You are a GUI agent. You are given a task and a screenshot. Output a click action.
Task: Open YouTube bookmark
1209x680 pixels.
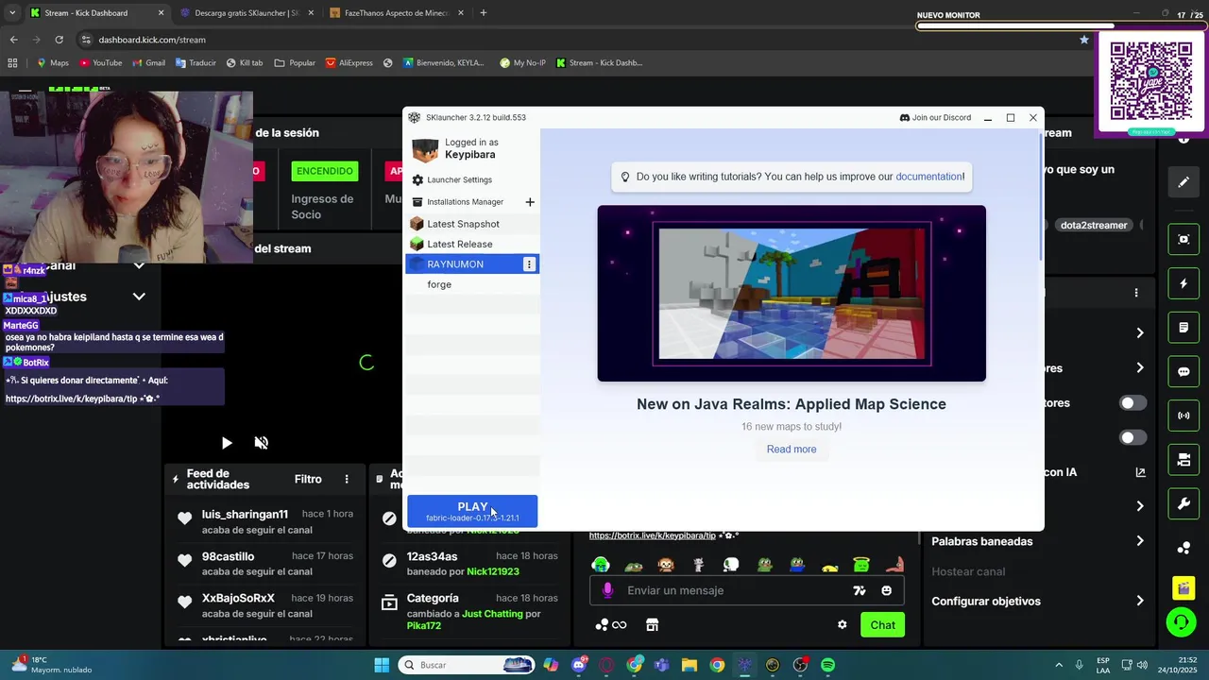pos(100,63)
